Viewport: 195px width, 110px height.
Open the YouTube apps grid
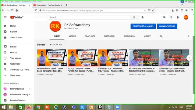171,17
